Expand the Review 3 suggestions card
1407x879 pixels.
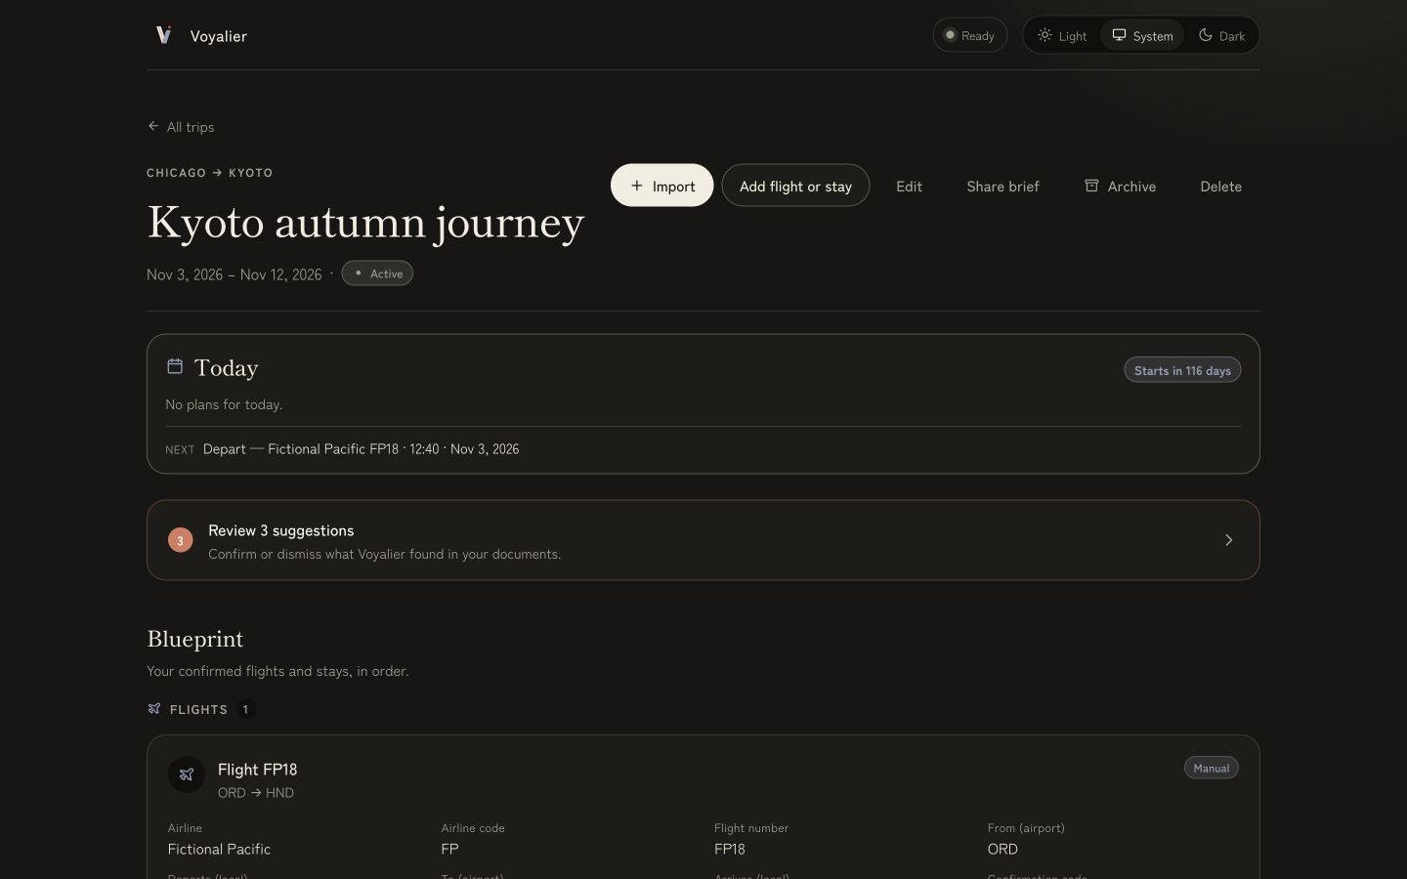[x=703, y=540]
